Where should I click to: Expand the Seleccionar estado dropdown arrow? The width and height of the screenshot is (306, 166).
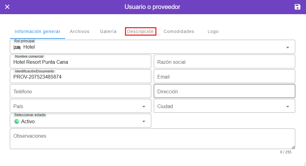144,121
